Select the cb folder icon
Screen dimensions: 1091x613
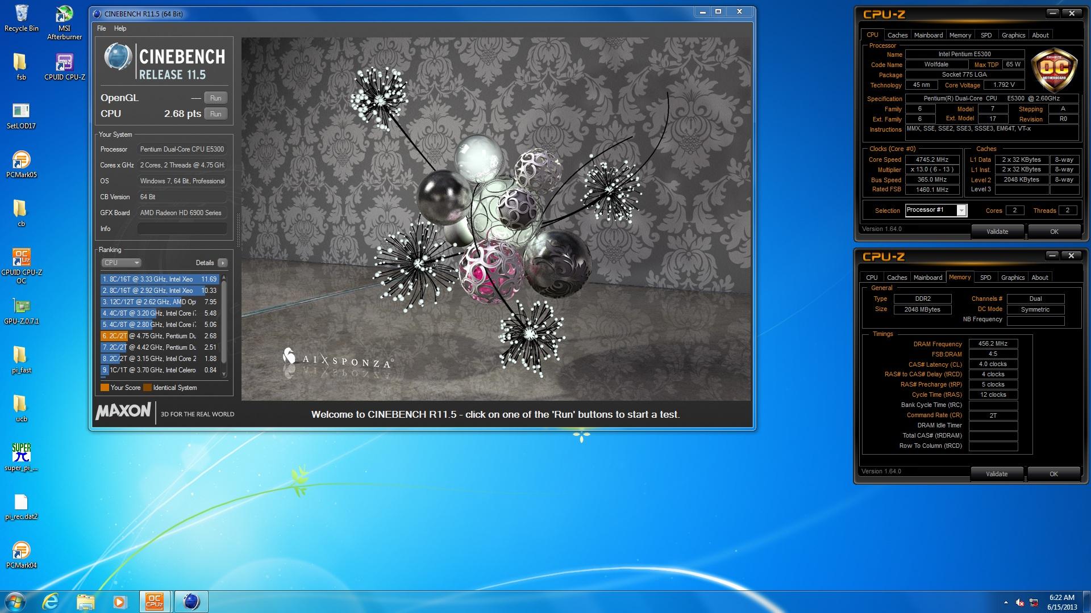tap(21, 213)
